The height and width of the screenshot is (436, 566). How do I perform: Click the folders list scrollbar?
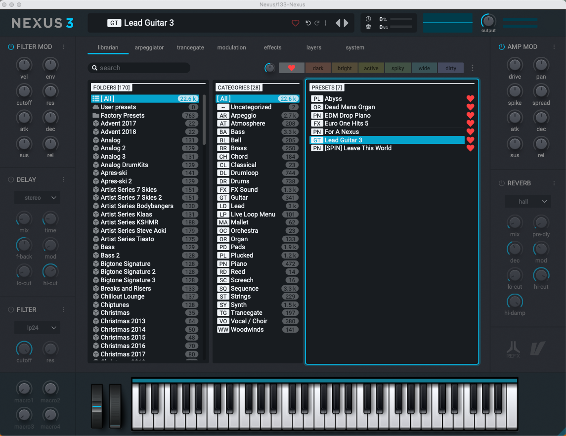point(204,120)
